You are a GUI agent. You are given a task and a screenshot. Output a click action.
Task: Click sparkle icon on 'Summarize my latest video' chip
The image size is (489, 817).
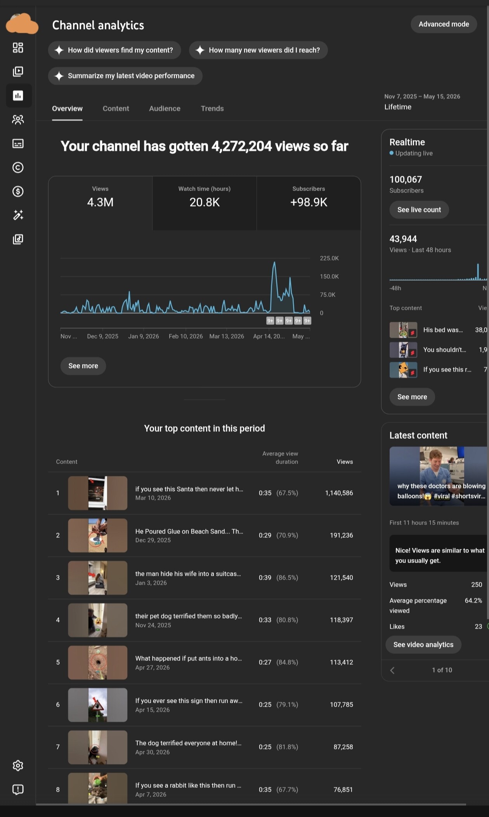(59, 76)
